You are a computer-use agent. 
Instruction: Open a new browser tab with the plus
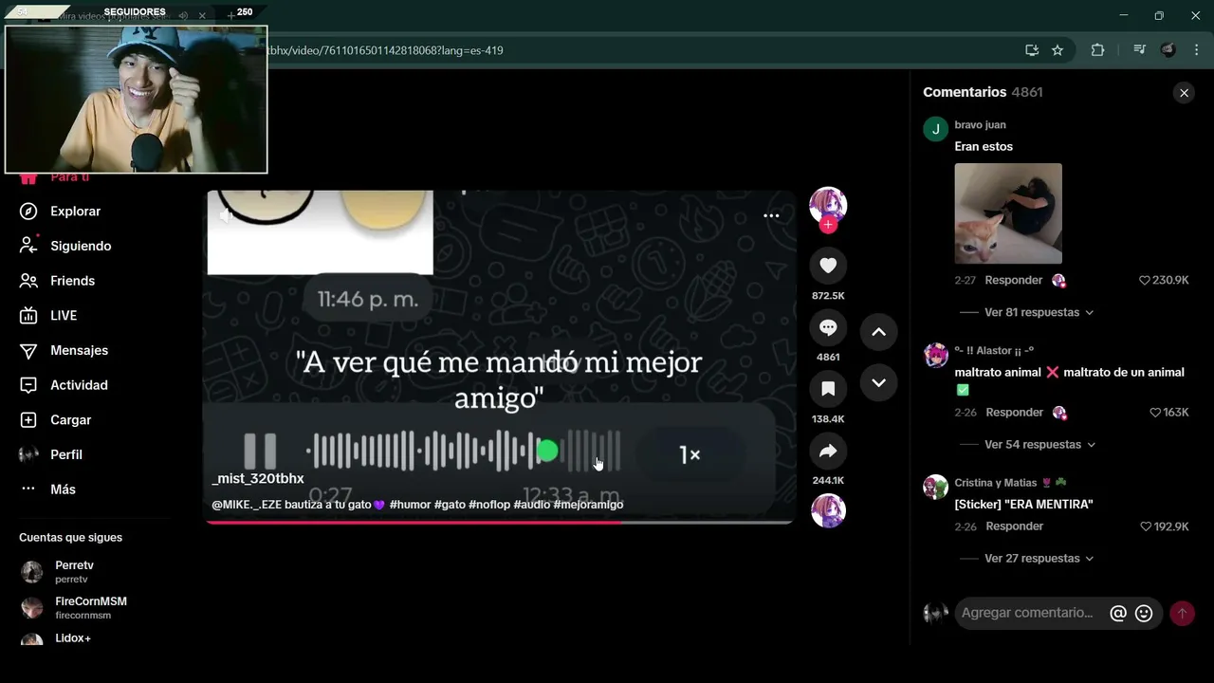point(230,15)
